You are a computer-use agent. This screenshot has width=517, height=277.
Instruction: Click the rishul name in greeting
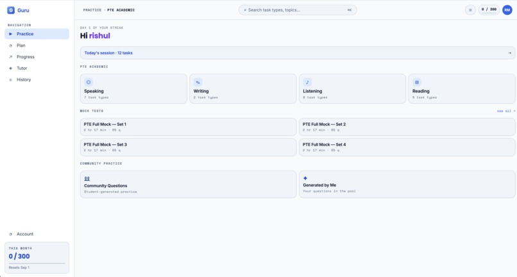99,36
